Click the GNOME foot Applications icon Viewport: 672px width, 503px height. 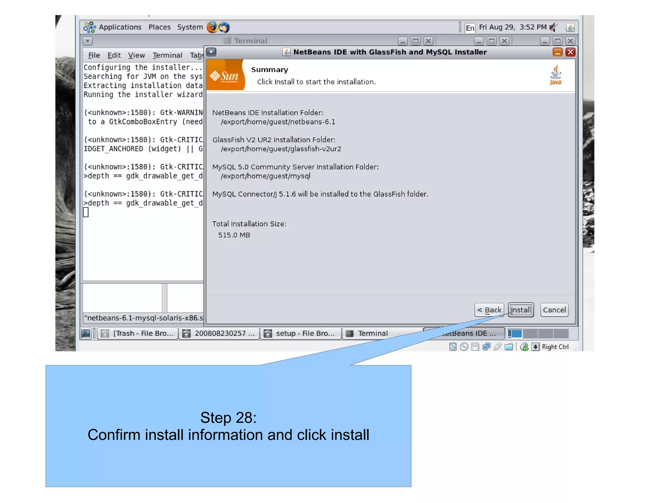coord(90,27)
